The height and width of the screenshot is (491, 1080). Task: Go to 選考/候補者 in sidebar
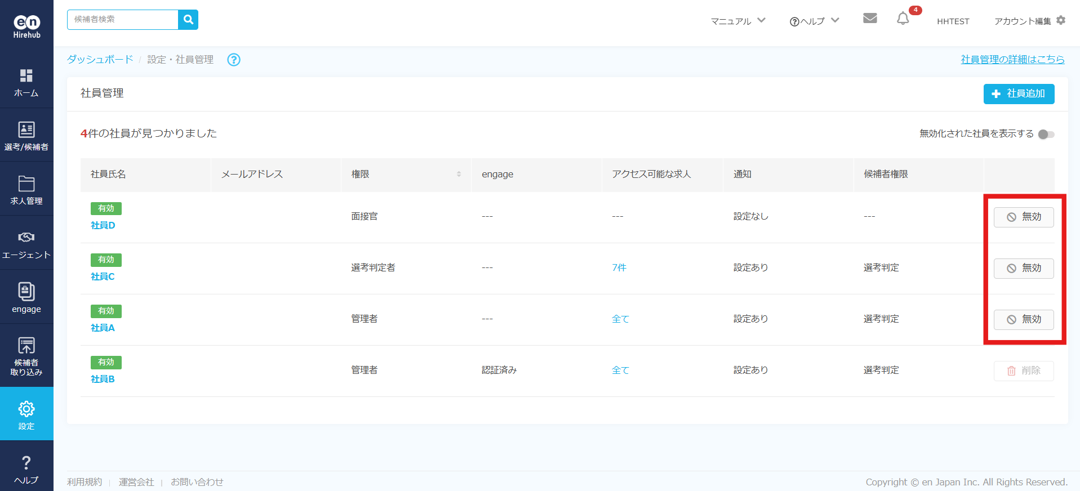[26, 136]
